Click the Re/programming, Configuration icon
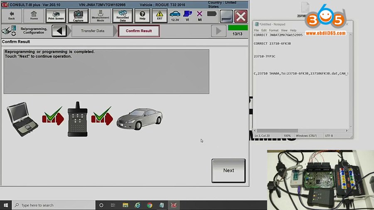 tap(9, 31)
